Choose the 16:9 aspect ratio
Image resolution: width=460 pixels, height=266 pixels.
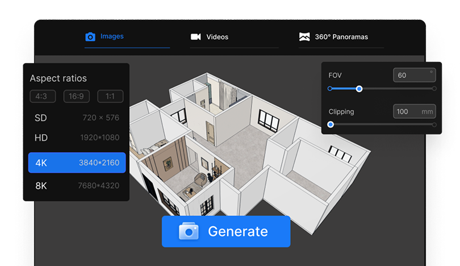tap(76, 97)
